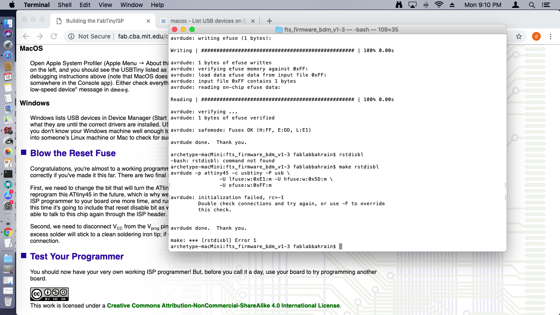Open the Terminal app menu
Screen dimensions: 560x315
36,5
